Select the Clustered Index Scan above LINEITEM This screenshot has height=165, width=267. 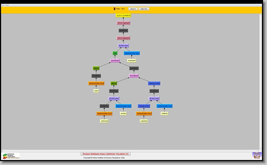144,113
